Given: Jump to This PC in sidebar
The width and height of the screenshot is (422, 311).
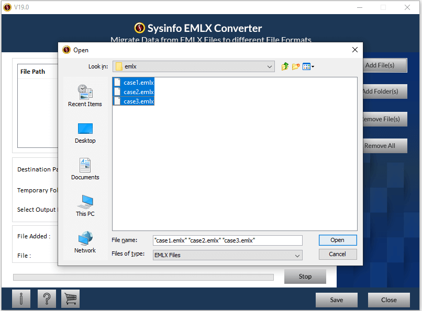Looking at the screenshot, I should (x=85, y=205).
